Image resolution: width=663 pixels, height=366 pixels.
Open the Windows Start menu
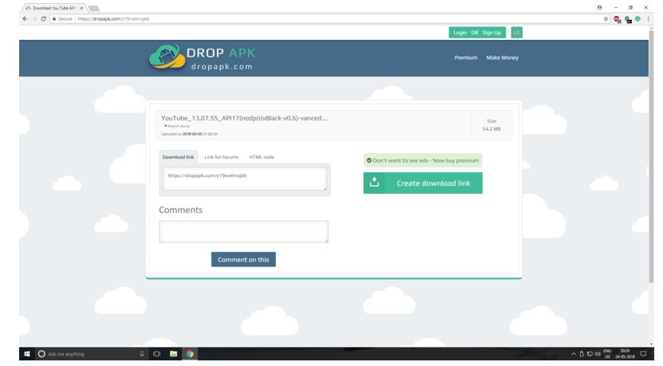[27, 354]
